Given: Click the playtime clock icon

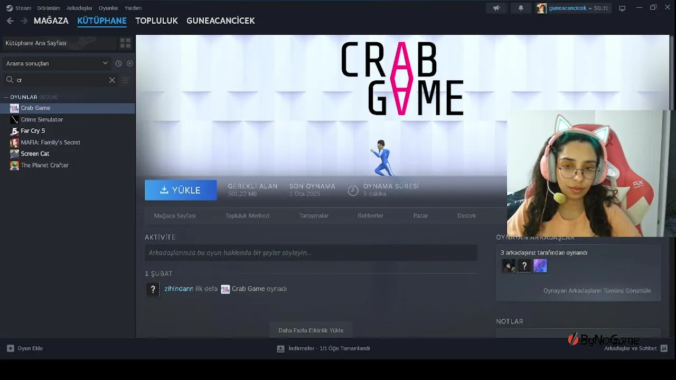Looking at the screenshot, I should (x=353, y=190).
